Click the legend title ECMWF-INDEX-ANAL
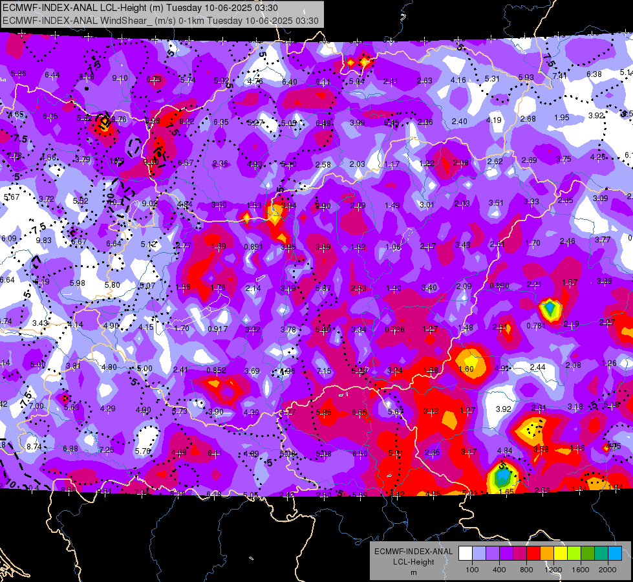The image size is (633, 582). [x=413, y=552]
